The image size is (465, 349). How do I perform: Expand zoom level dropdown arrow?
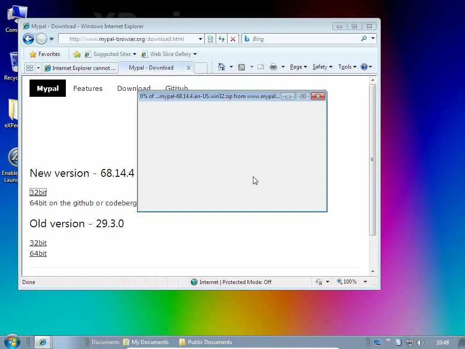click(x=366, y=282)
